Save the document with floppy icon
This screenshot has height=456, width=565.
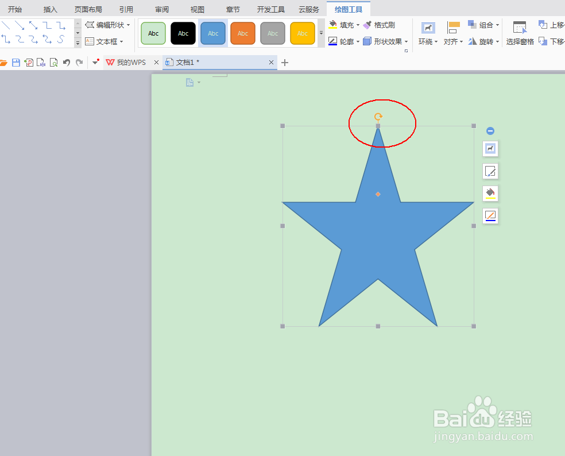[16, 63]
